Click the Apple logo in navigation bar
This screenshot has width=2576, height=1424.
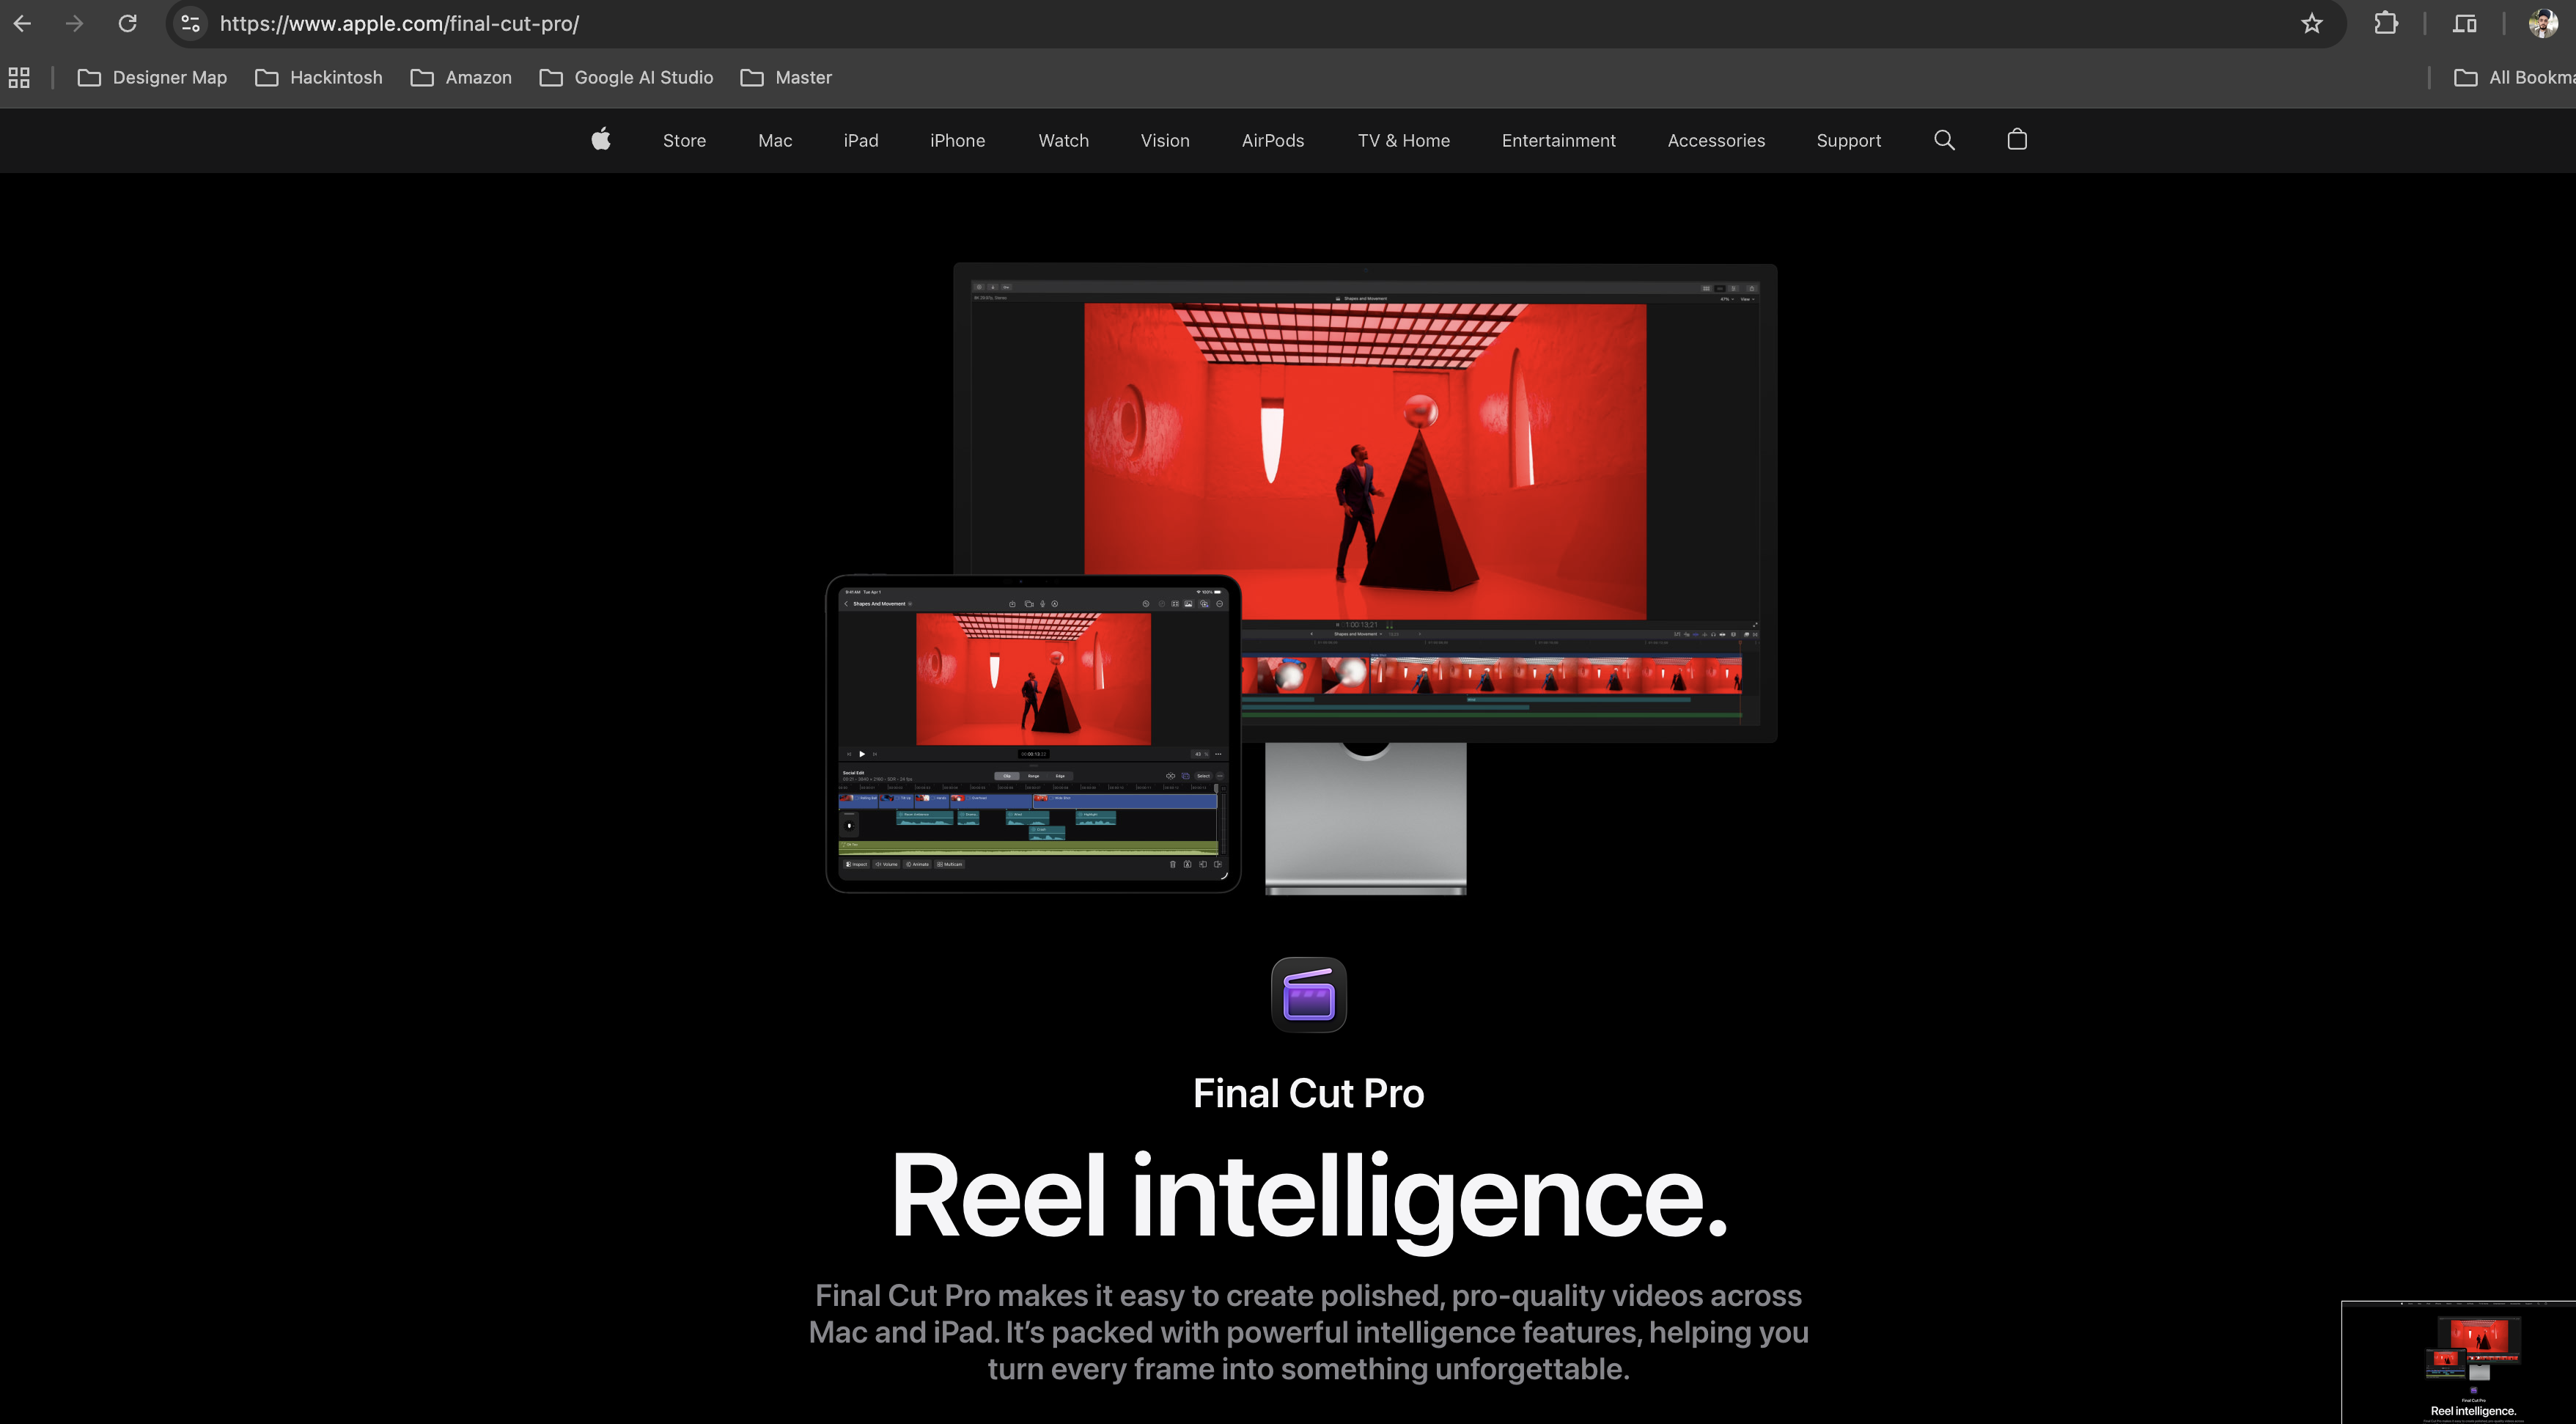601,140
